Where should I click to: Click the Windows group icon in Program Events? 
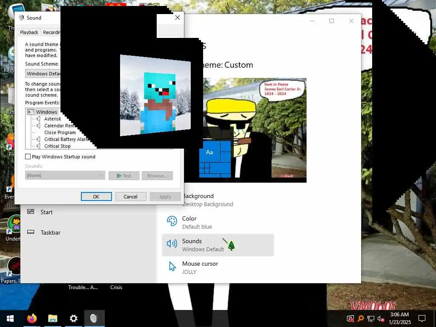pyautogui.click(x=31, y=112)
